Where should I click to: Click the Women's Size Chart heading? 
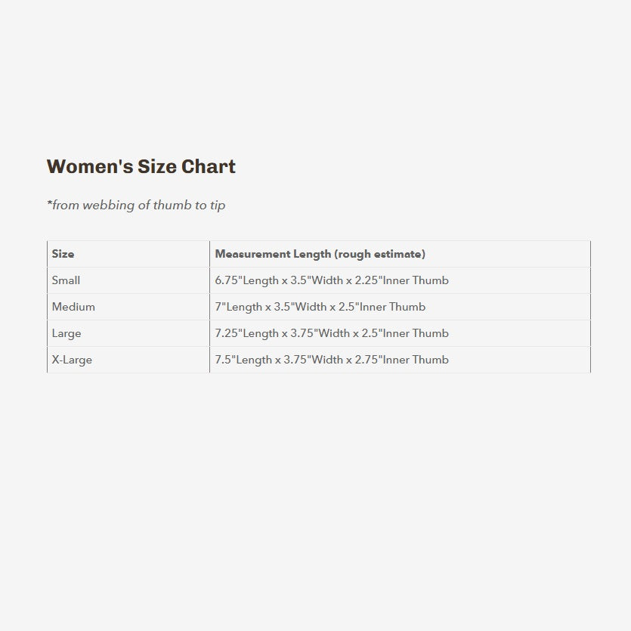coord(141,167)
